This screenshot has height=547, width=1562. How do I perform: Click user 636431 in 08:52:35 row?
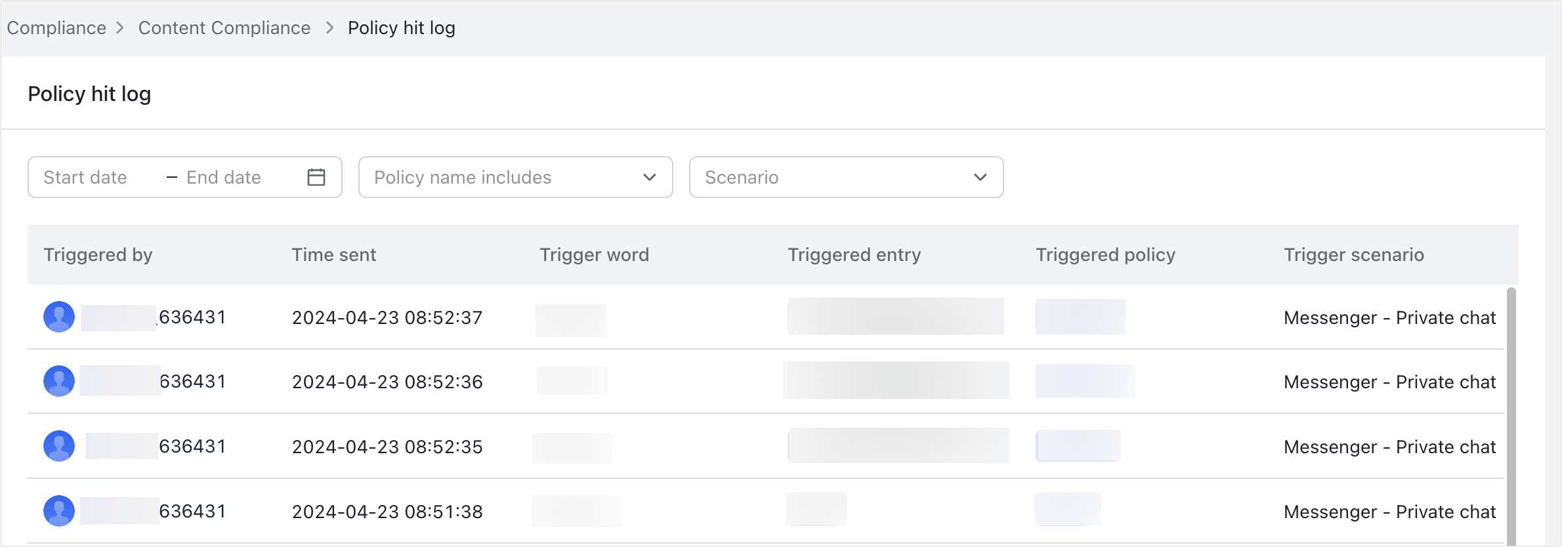192,447
